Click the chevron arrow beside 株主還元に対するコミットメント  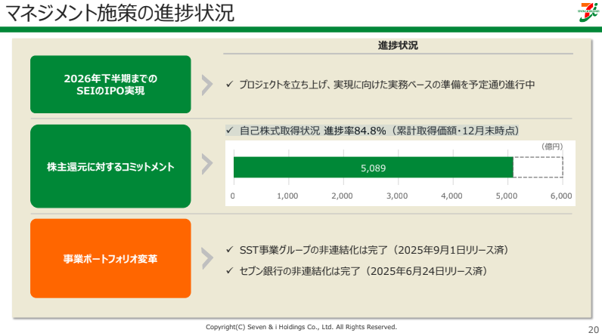[206, 166]
